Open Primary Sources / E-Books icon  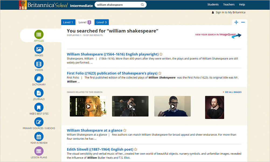39,122
